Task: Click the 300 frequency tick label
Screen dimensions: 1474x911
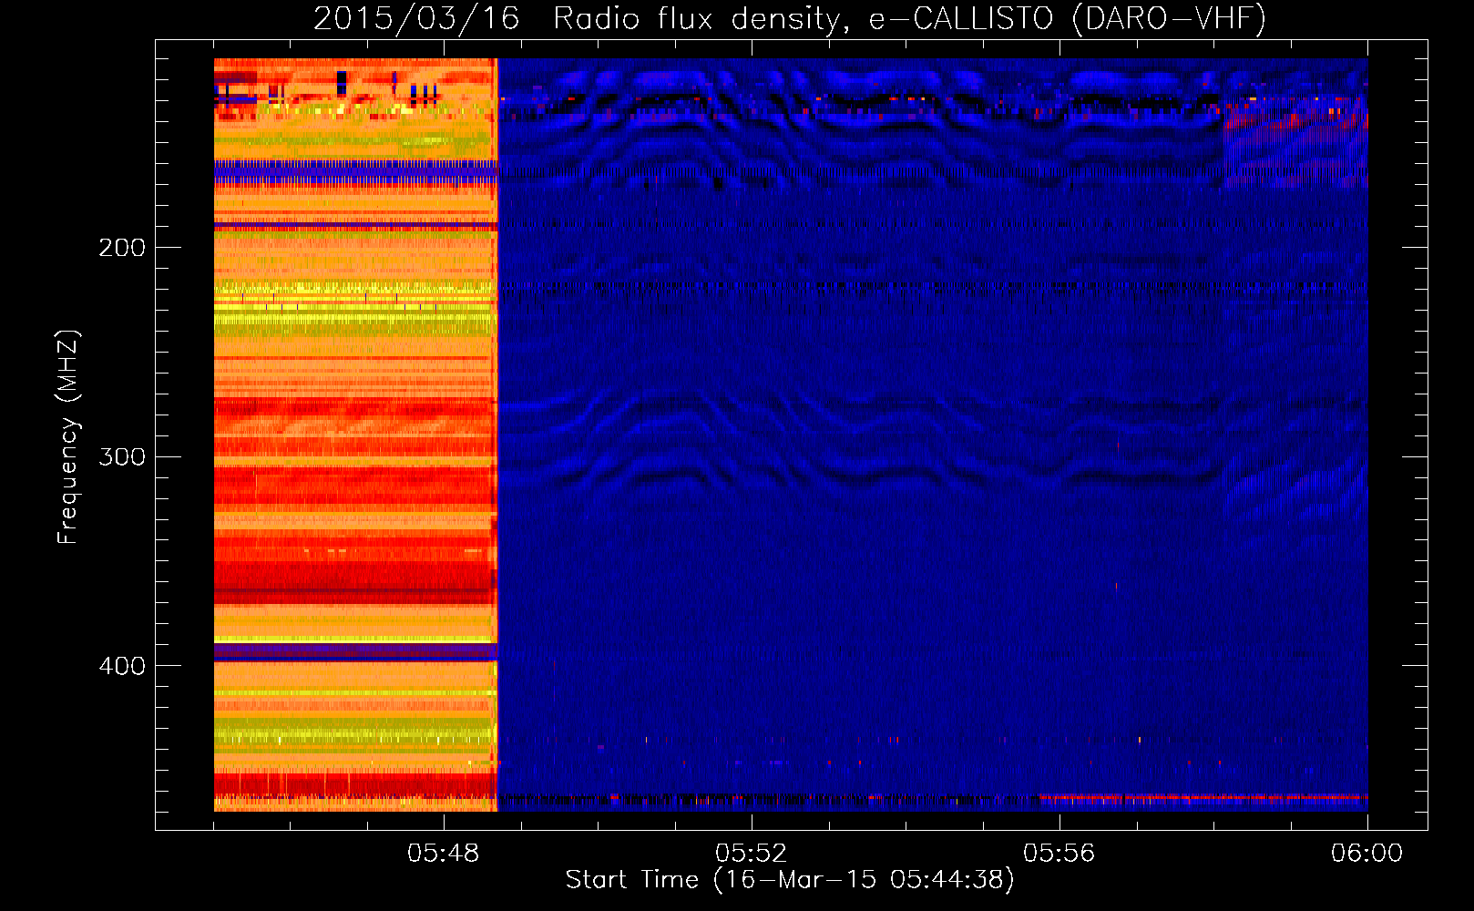Action: (x=122, y=456)
